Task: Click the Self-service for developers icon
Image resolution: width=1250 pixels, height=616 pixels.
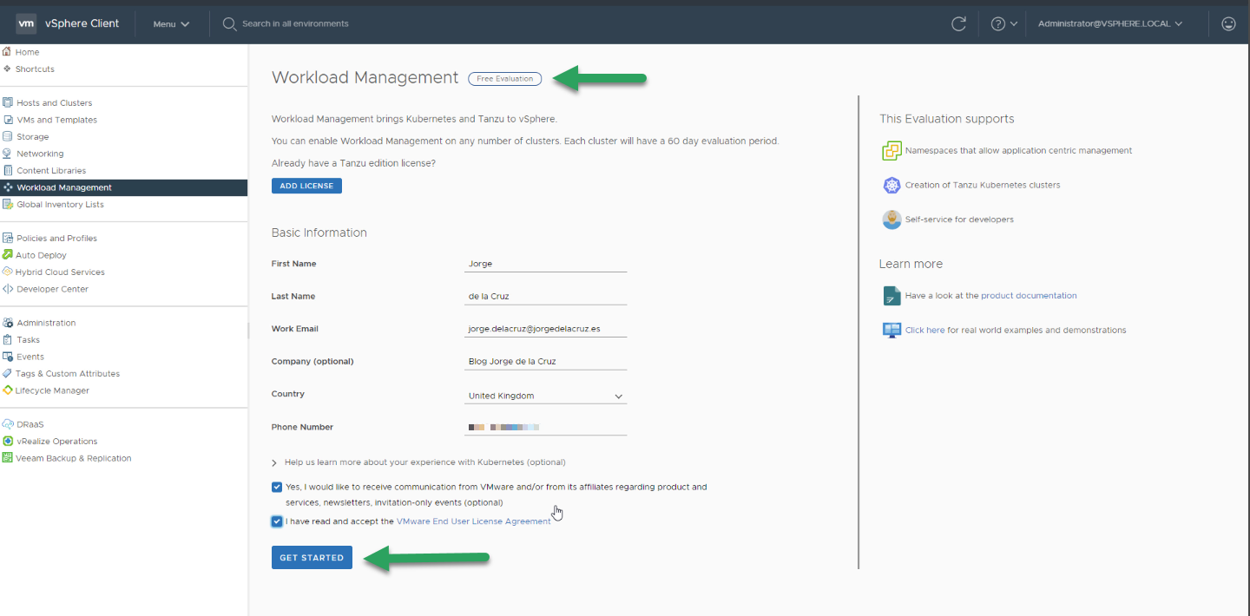Action: (x=891, y=220)
